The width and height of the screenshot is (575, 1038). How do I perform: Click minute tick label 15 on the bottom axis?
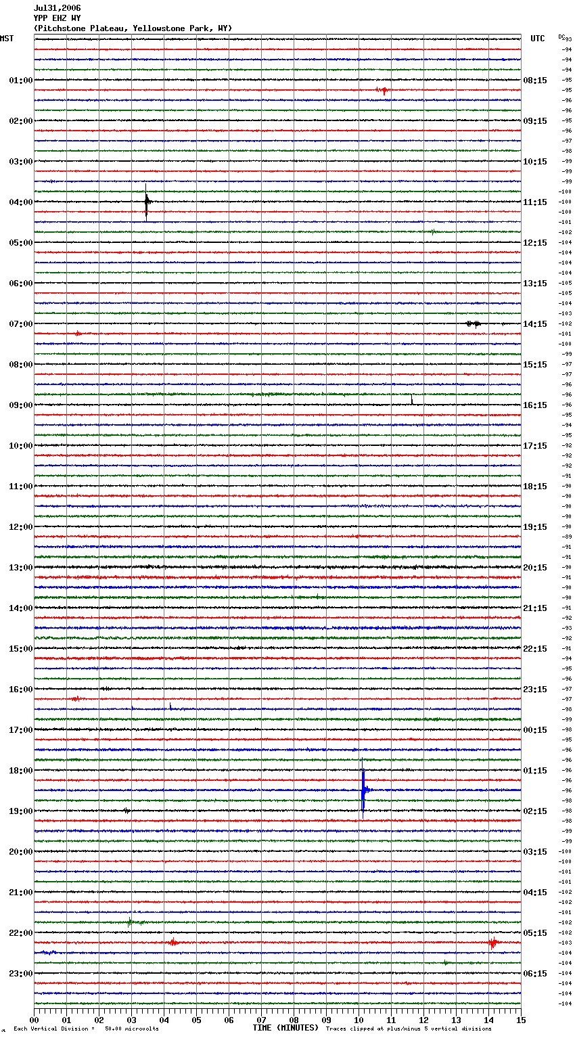click(x=521, y=1020)
